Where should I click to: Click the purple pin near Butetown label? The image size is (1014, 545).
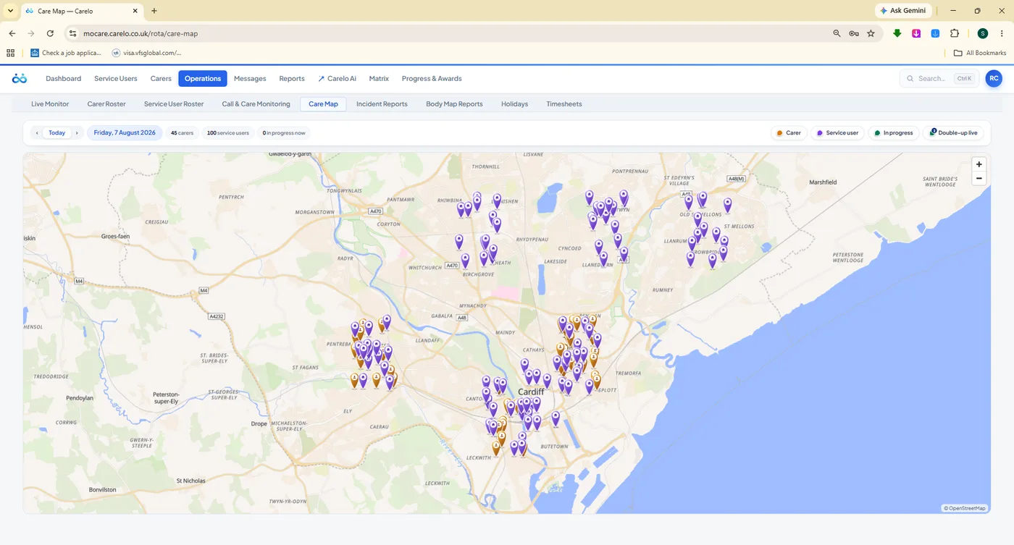[x=556, y=418]
